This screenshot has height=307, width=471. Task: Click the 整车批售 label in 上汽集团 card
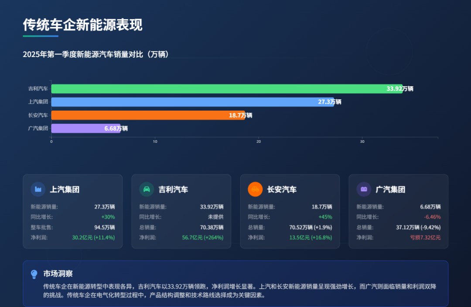[42, 228]
